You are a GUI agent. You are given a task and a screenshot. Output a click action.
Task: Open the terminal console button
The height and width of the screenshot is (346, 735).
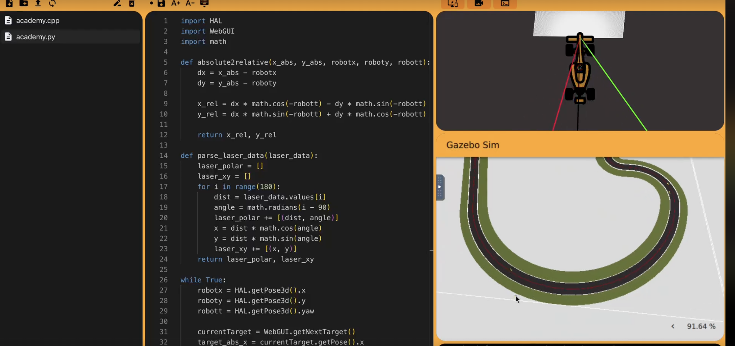505,4
